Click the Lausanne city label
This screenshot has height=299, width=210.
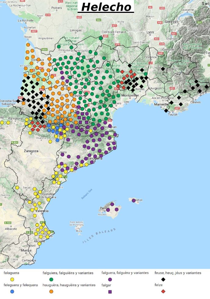(187, 10)
